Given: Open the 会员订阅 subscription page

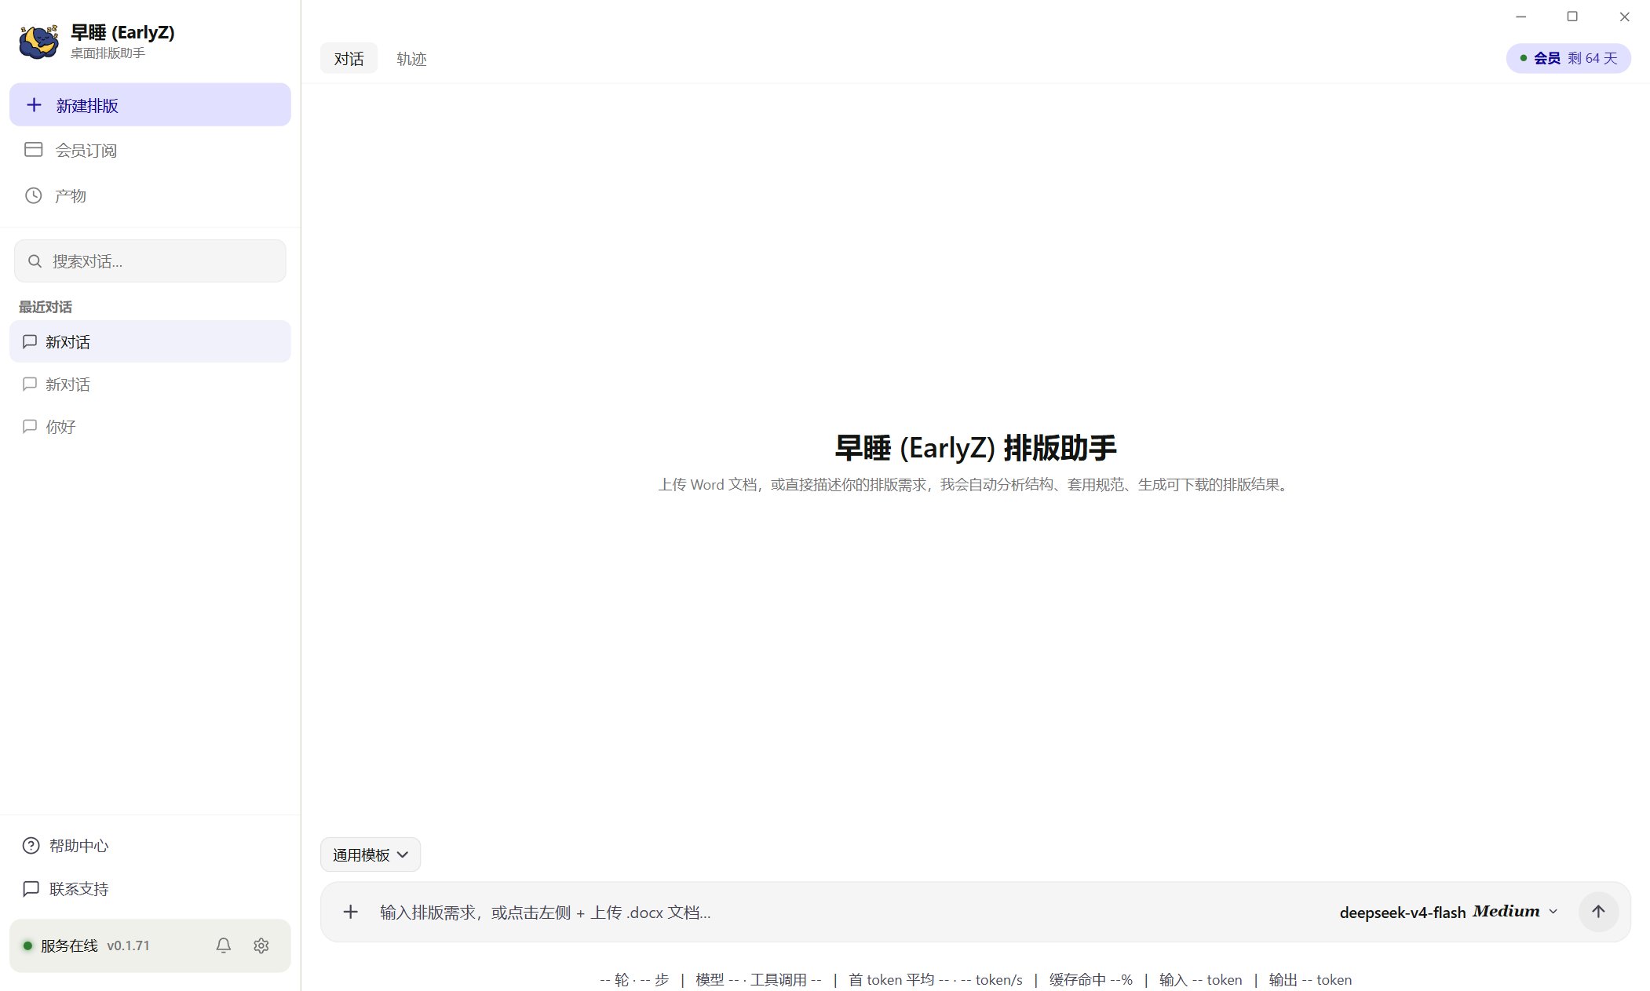Looking at the screenshot, I should coord(150,150).
